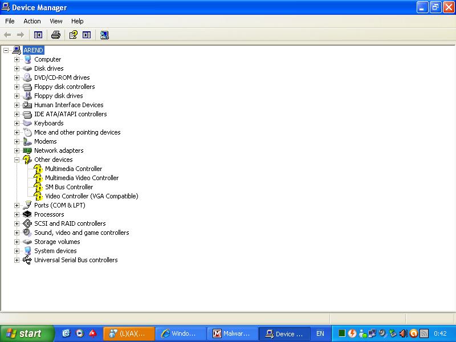Select Floppy disk drives label

[x=59, y=96]
